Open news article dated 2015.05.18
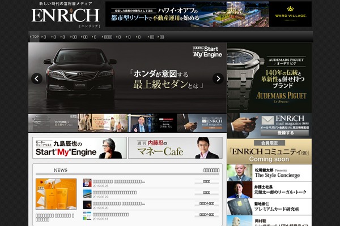This screenshot has width=340, height=226. pos(111,215)
